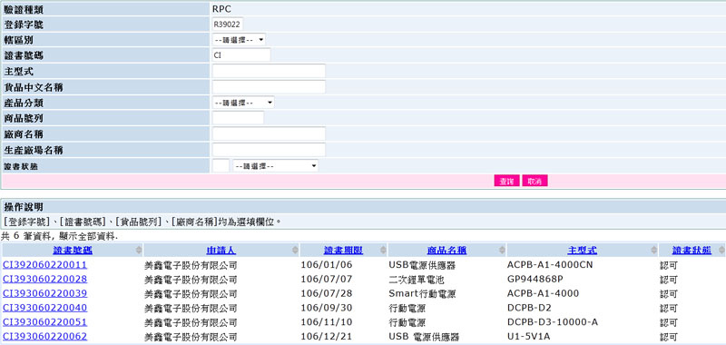The image size is (726, 345).
Task: Click sort arrows icon in 申請人 column
Action: [295, 251]
